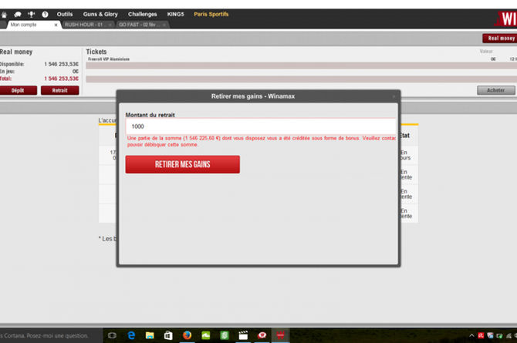The width and height of the screenshot is (517, 343).
Task: Switch to the GO FAST tab
Action: (142, 25)
